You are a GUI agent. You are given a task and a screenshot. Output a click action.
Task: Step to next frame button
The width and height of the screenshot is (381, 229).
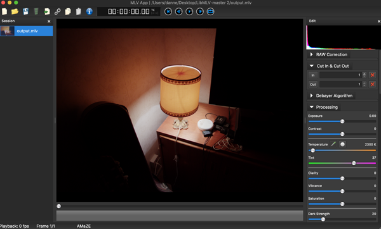200,11
